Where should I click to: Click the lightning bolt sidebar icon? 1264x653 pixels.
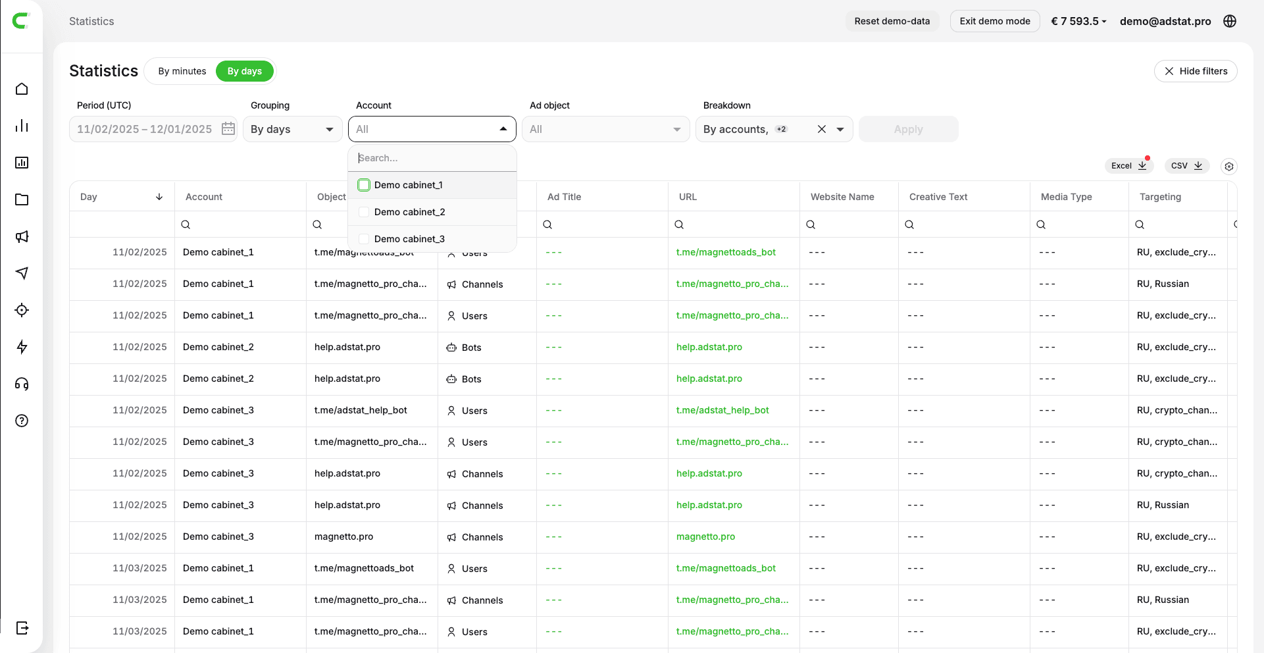click(x=22, y=347)
